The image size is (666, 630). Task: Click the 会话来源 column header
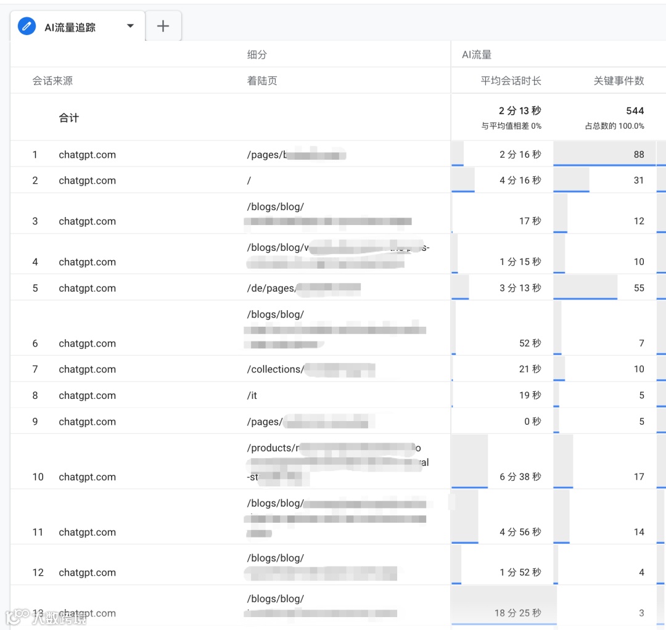tap(52, 81)
